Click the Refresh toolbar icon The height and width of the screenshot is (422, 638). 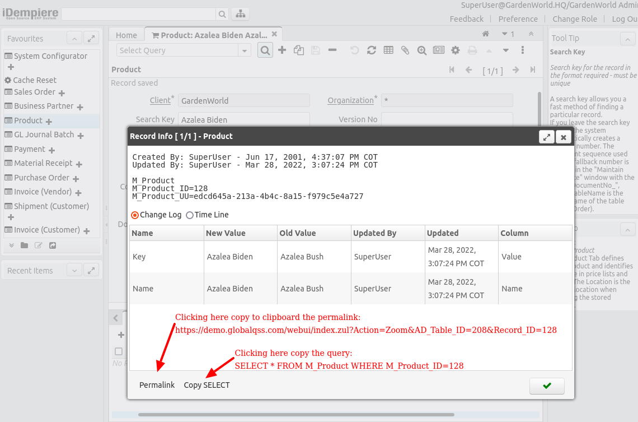[372, 50]
